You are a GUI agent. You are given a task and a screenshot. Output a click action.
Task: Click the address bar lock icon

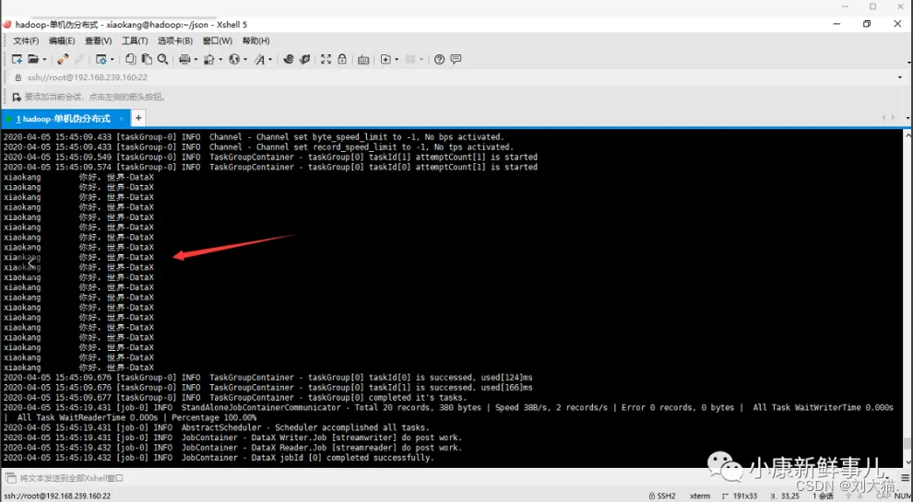point(18,77)
